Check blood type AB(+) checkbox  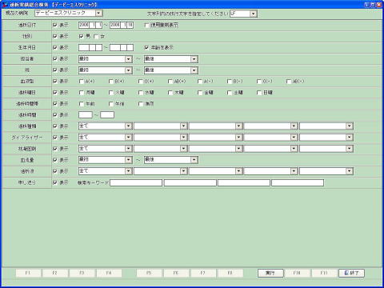[x=170, y=82]
